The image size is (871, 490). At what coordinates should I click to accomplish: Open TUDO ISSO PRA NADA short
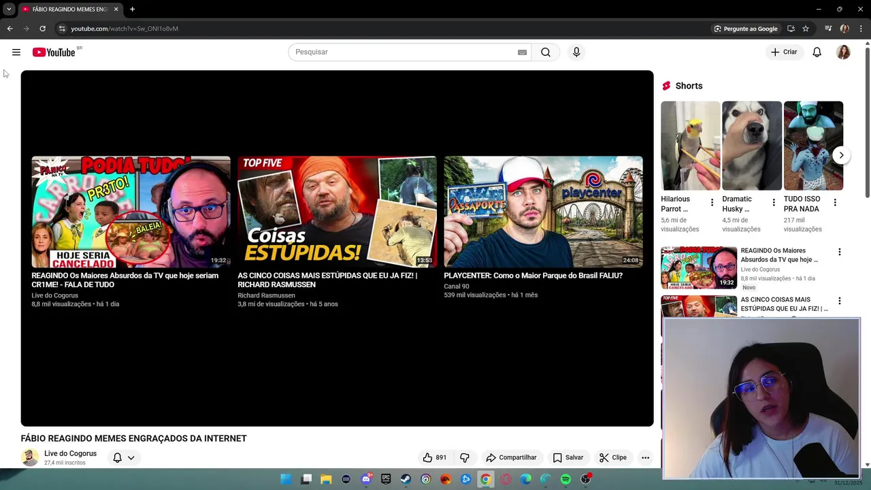click(x=813, y=146)
